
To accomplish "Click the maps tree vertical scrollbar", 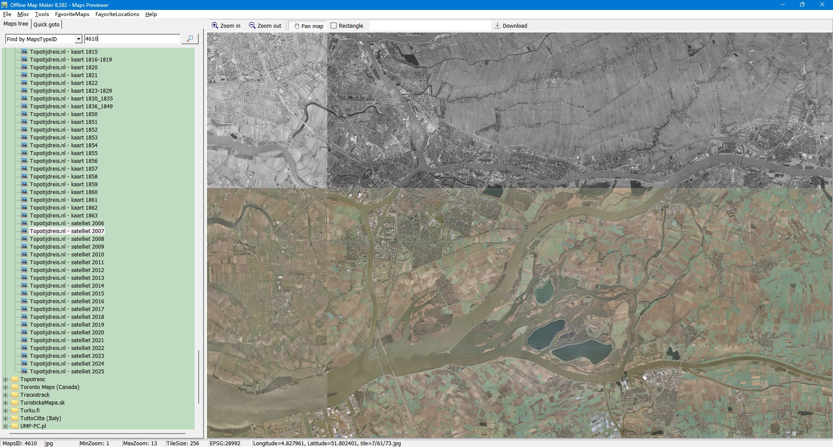I will pos(199,376).
